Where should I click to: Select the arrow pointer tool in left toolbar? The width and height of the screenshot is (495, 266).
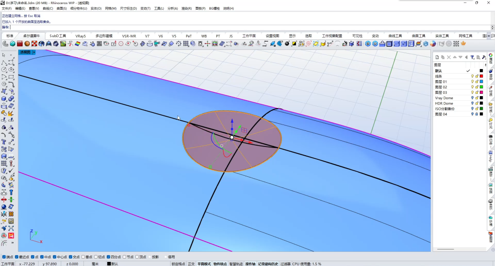(x=4, y=55)
